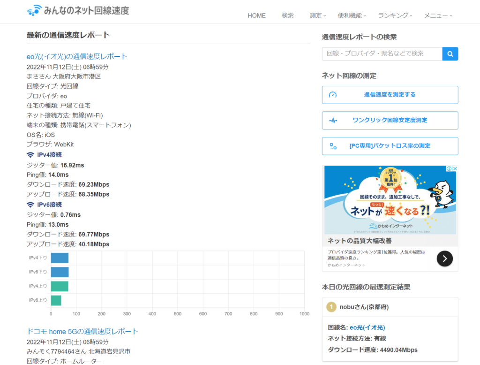This screenshot has height=365, width=480.
Task: Click the 本日の光回線の最速測定結果 heading
Action: [x=366, y=287]
